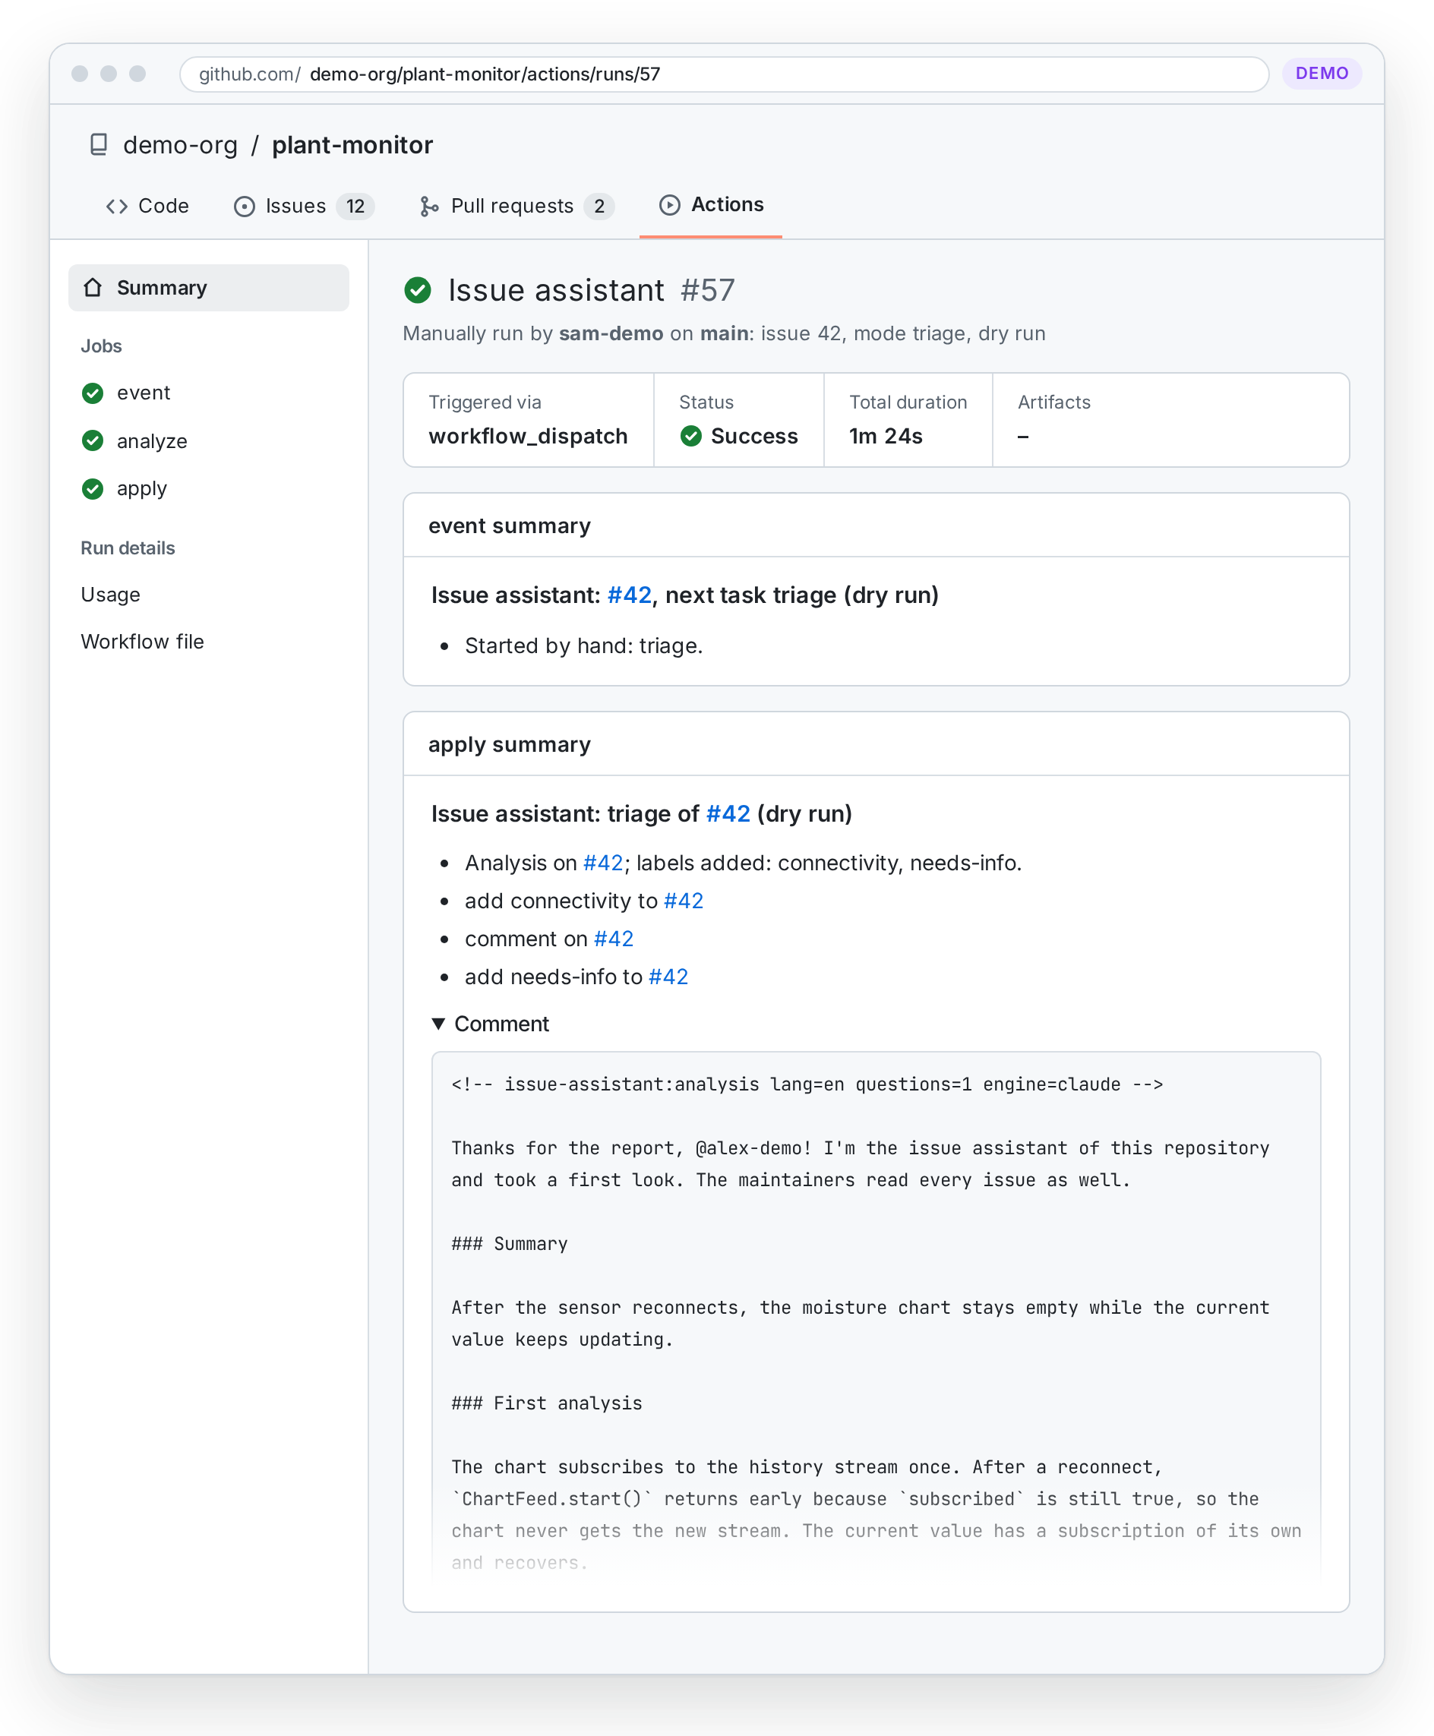Click the Issues tab circle-dot icon
Screen dimensions: 1434x1736
coord(245,206)
